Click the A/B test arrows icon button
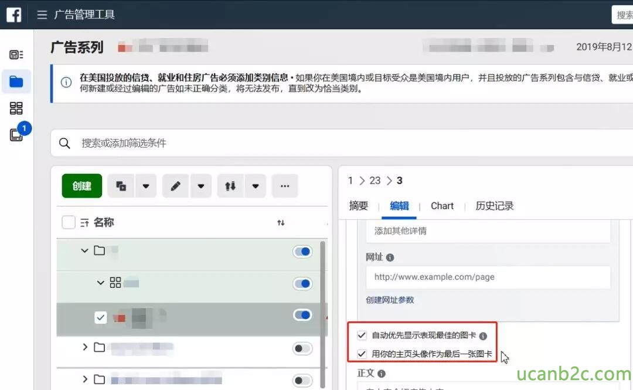 coord(230,186)
